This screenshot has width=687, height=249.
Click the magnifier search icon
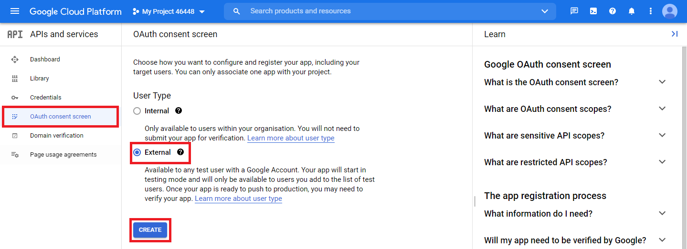click(236, 11)
